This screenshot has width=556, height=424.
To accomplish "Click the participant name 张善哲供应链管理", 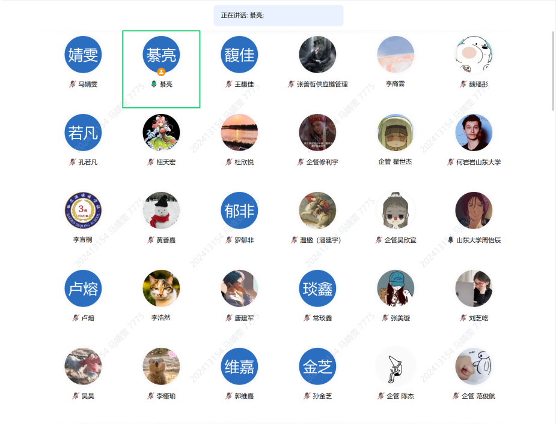I will point(322,85).
